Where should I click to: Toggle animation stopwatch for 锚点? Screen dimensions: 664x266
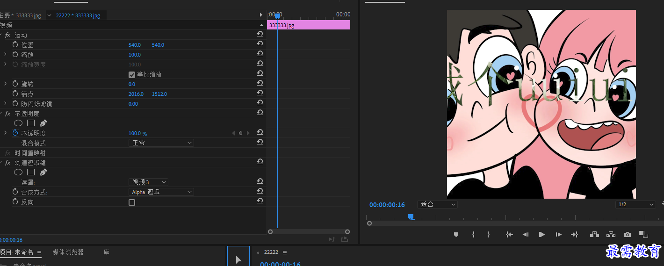15,93
